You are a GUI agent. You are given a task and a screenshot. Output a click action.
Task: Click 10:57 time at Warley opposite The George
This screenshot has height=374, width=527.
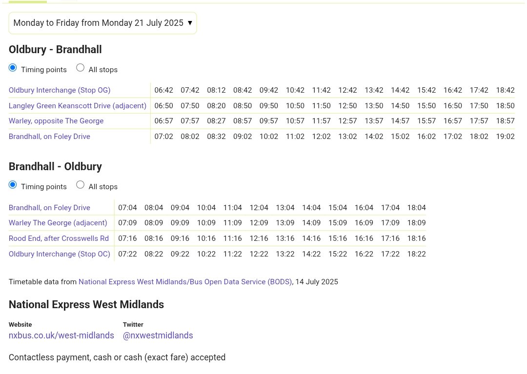[295, 121]
